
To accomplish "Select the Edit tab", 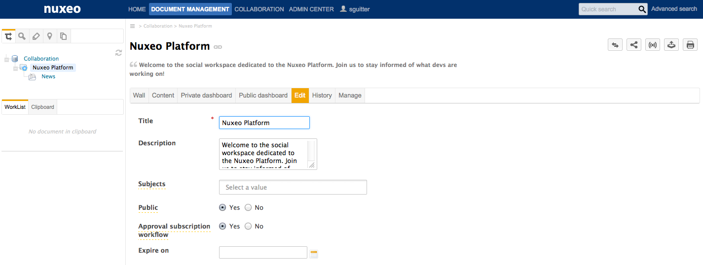I will click(300, 96).
